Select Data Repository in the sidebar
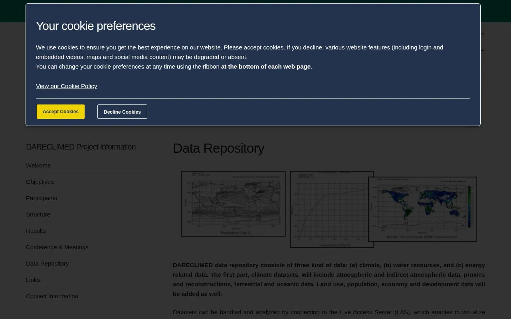 47,264
